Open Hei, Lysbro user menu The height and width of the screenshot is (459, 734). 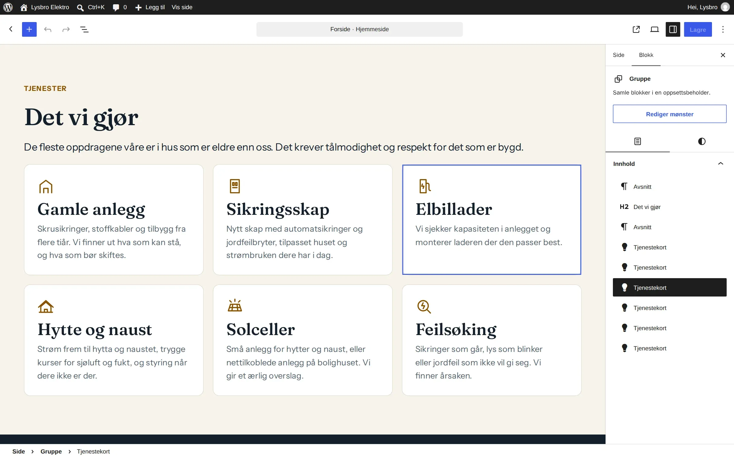point(702,7)
